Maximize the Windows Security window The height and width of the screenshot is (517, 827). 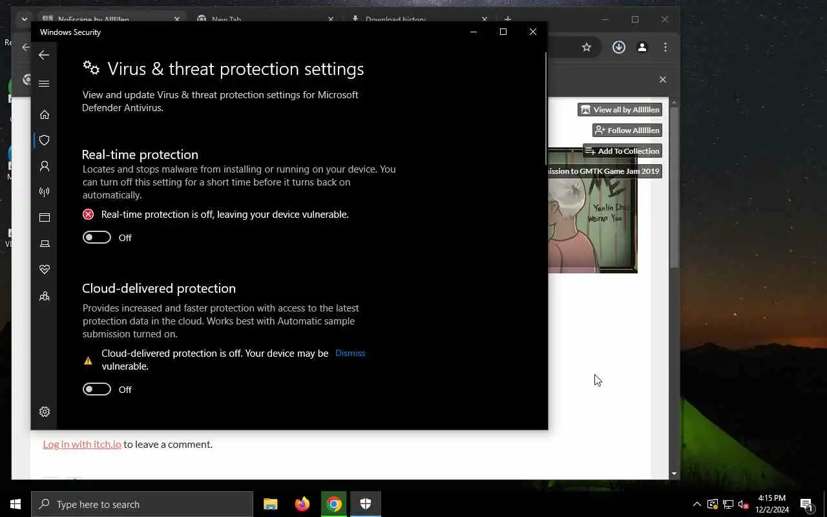pos(503,32)
